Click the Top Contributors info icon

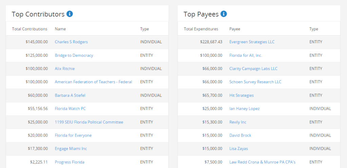click(70, 14)
